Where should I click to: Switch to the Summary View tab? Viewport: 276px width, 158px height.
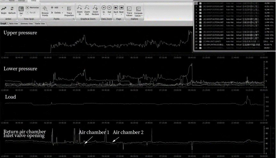click(x=27, y=24)
